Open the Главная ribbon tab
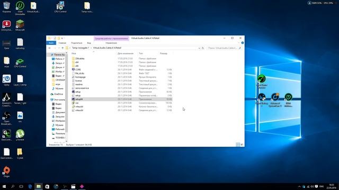The width and height of the screenshot is (339, 190). pos(63,43)
